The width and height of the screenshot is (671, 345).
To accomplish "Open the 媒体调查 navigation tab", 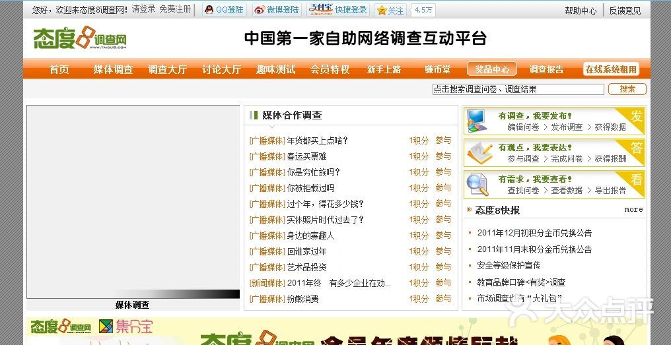I will (113, 69).
